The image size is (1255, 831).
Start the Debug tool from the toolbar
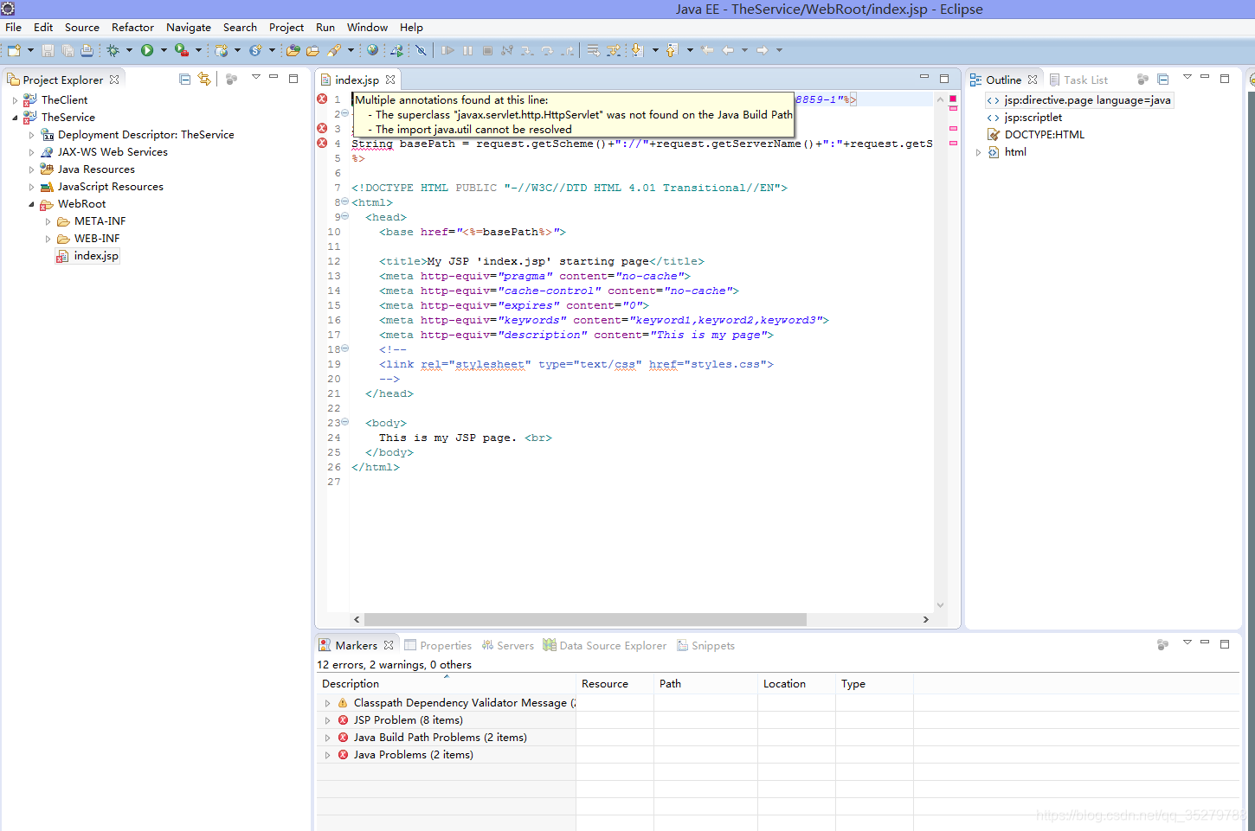click(x=115, y=49)
